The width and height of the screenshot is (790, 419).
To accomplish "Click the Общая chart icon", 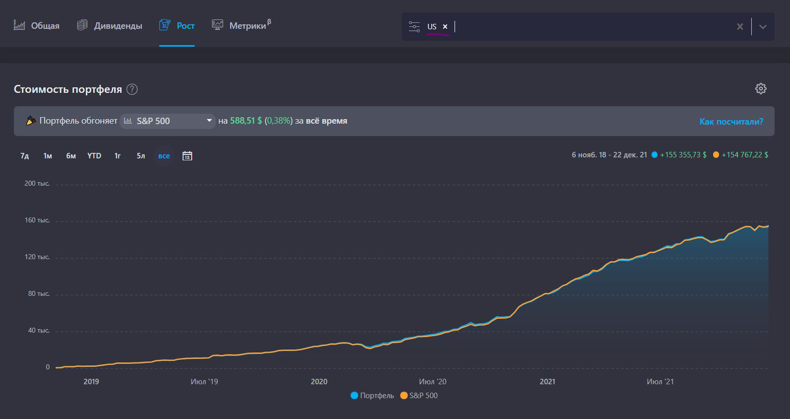I will pos(19,25).
